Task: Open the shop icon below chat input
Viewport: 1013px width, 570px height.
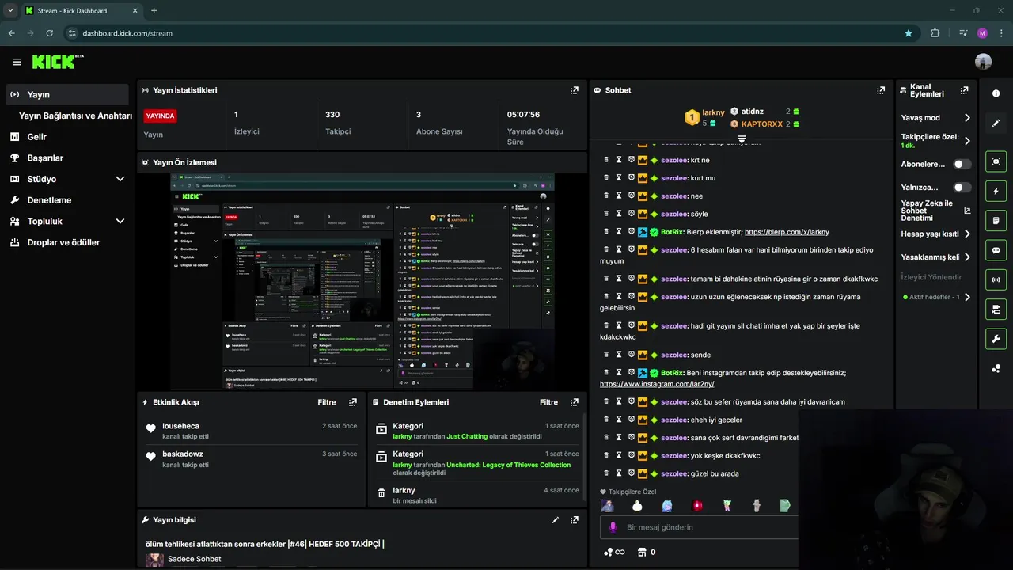Action: [x=642, y=552]
